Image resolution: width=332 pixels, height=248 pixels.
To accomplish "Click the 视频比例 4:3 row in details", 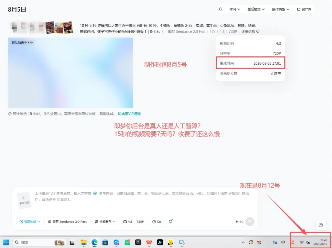I will point(250,43).
